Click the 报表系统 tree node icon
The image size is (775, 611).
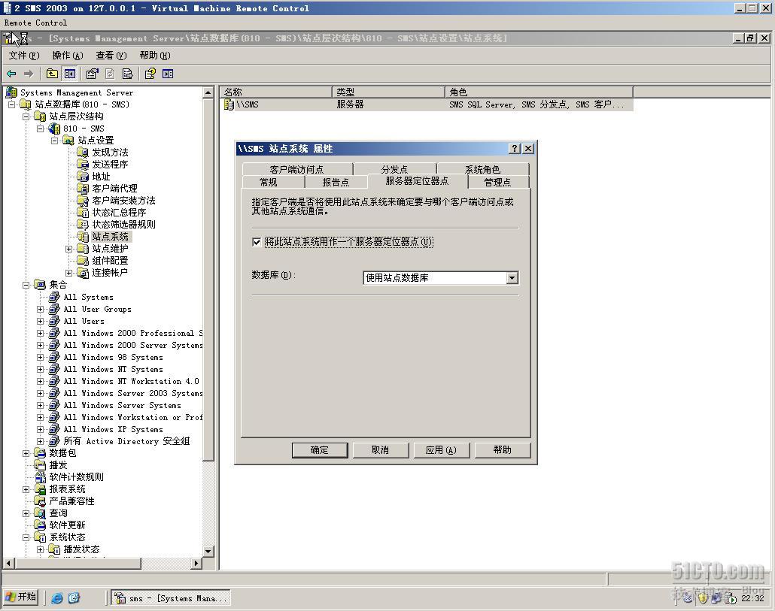[40, 489]
